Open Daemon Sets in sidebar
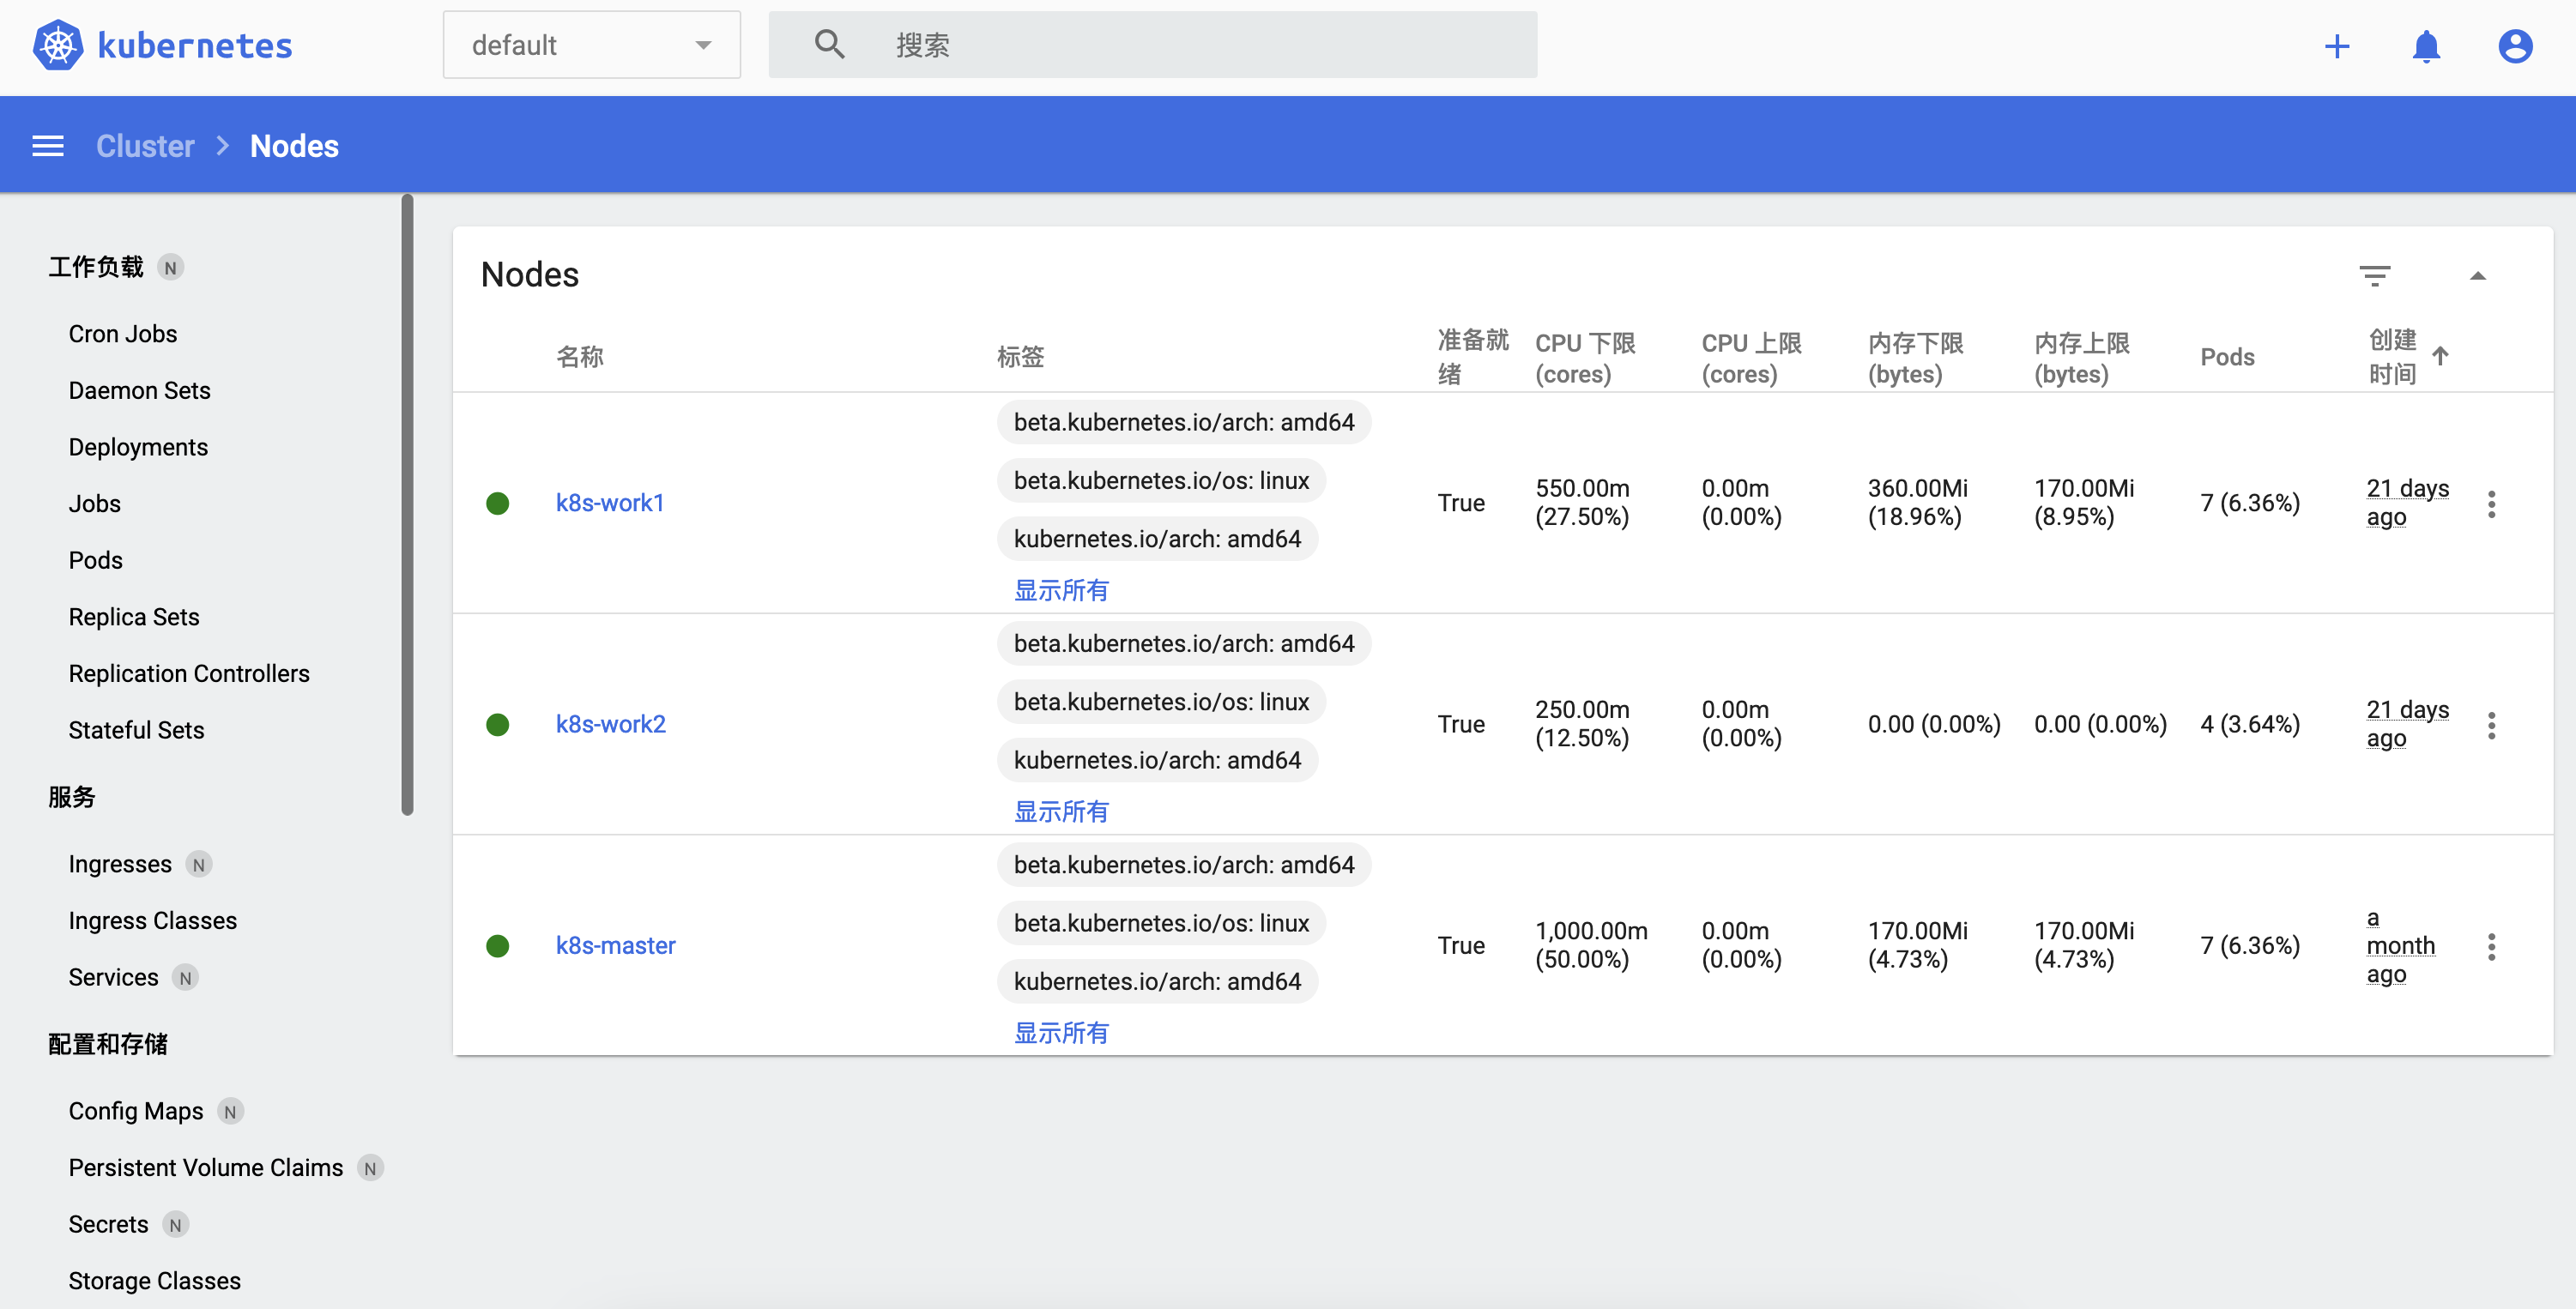2576x1309 pixels. [139, 390]
